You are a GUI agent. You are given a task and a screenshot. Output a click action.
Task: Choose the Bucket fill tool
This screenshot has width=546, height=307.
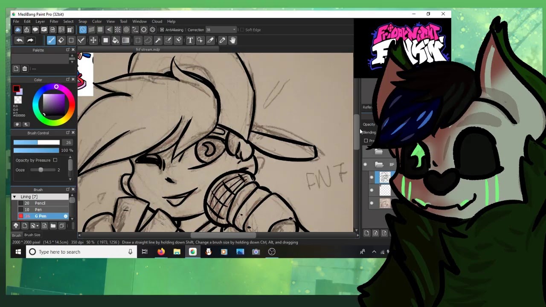[116, 40]
